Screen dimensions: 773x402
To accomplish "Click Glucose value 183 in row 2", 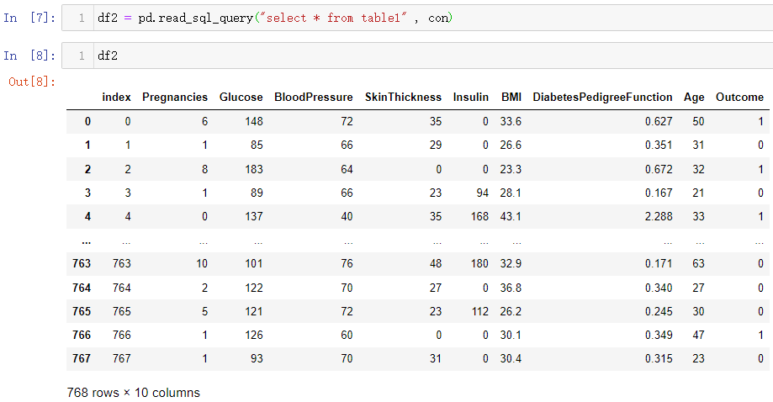I will coord(254,169).
